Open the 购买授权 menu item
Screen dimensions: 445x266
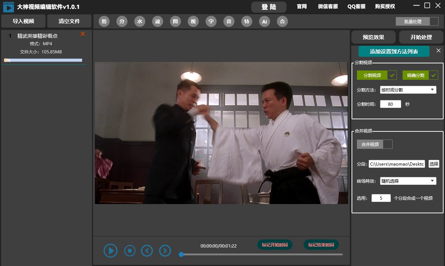(x=385, y=6)
